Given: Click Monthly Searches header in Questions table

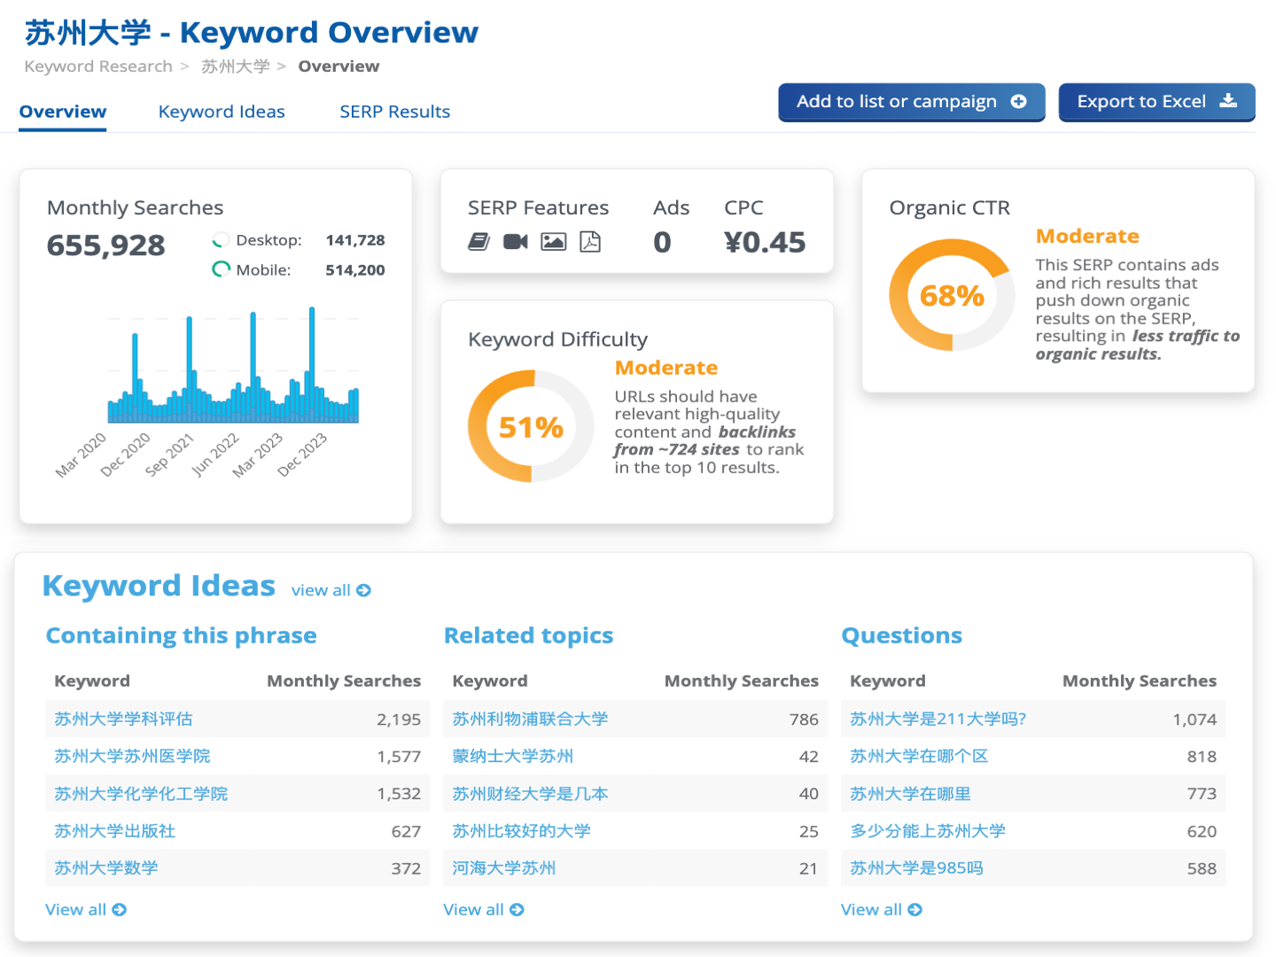Looking at the screenshot, I should 1140,681.
